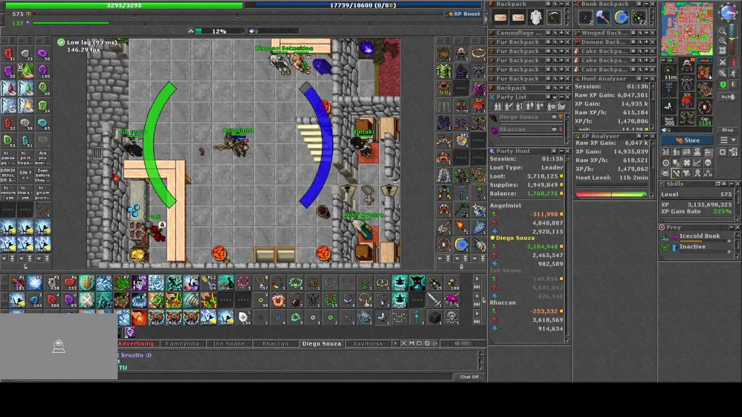
Task: Zoom in the minimap
Action: 722,41
